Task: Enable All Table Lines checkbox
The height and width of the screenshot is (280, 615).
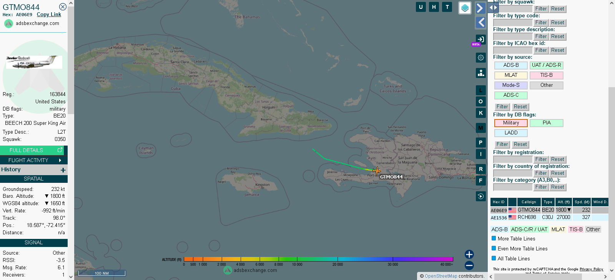Action: point(494,258)
